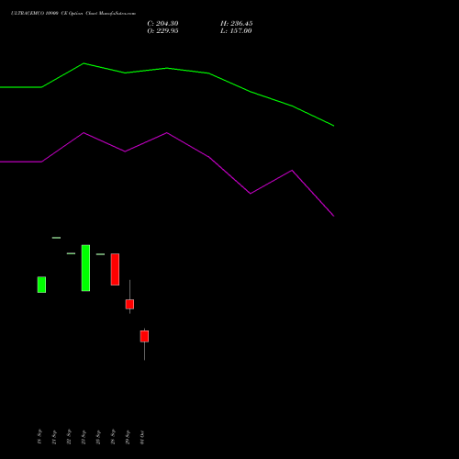Select the purple lower band line

tap(167, 133)
